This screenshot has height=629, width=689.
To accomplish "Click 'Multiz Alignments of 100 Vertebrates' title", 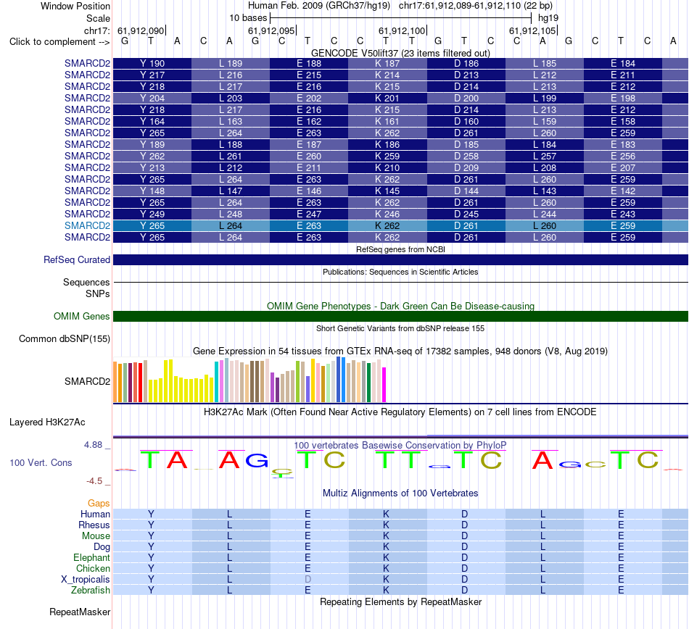I will click(x=400, y=493).
